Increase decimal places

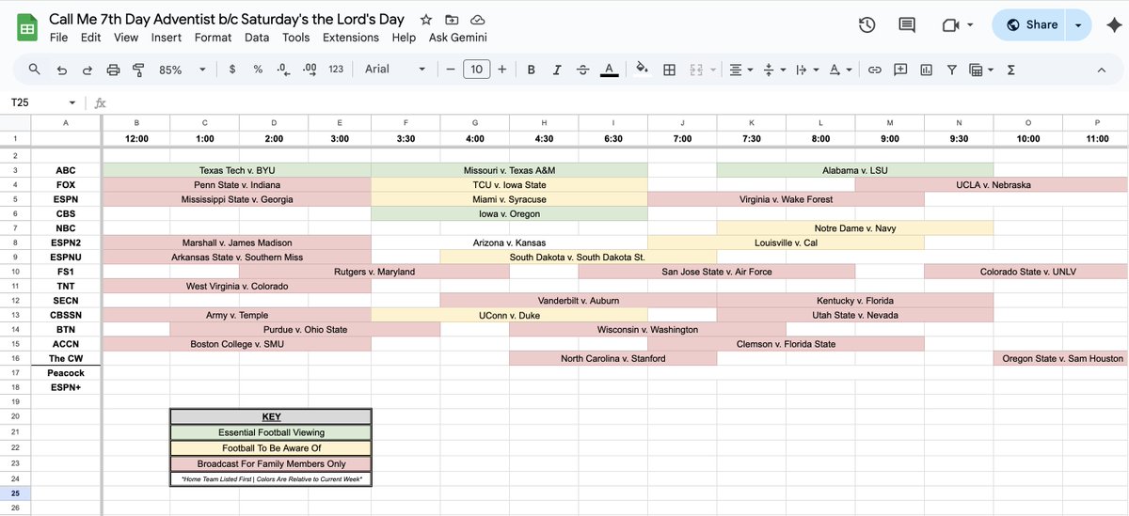click(x=310, y=70)
